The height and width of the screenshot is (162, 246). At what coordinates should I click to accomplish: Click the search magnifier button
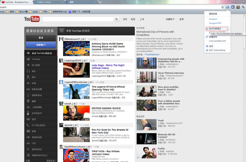[x=116, y=19]
